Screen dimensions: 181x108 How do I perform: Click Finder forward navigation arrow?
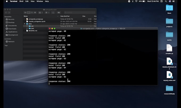coord(9,12)
